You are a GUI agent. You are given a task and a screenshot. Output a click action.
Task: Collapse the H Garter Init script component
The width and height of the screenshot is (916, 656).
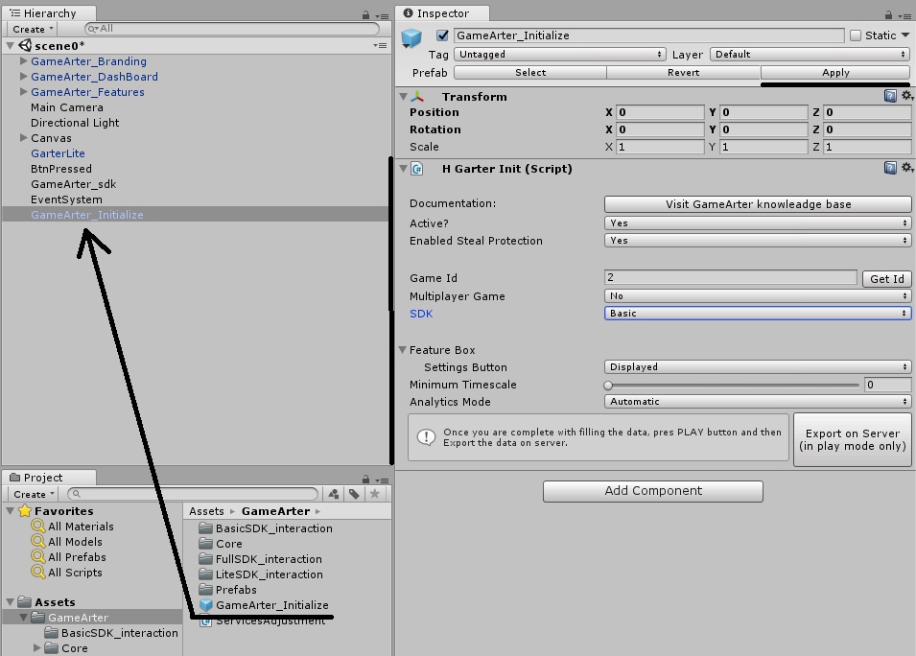click(x=403, y=169)
